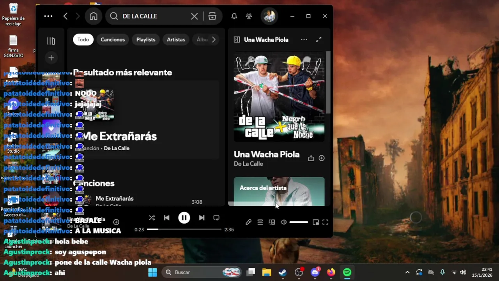Image resolution: width=499 pixels, height=281 pixels.
Task: Open the play queue
Action: tap(260, 222)
